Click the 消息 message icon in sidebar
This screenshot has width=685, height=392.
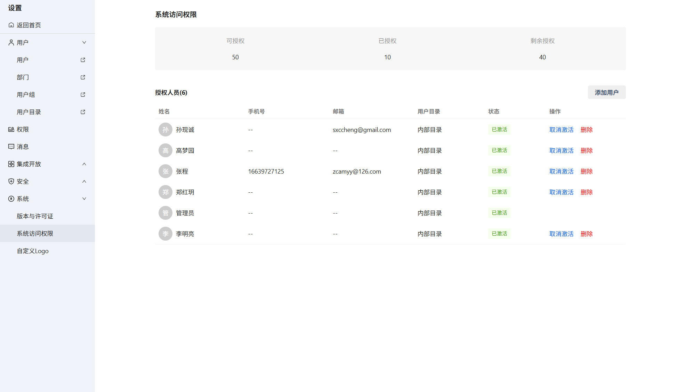[x=11, y=147]
